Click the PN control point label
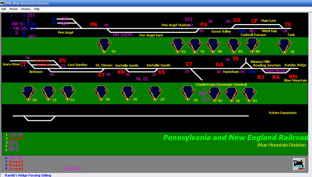The image size is (312, 177). (x=94, y=25)
